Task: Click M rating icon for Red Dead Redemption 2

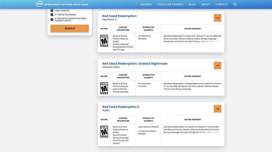Action: coord(104,132)
